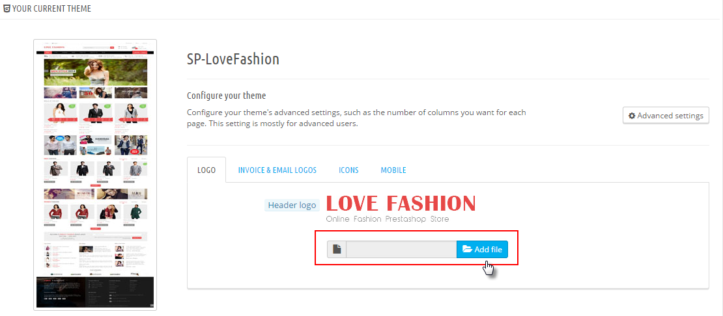Click the document icon left of file field
The image size is (723, 316).
pos(337,250)
